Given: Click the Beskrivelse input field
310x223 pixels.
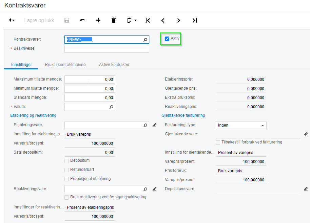Looking at the screenshot, I should coord(107,49).
